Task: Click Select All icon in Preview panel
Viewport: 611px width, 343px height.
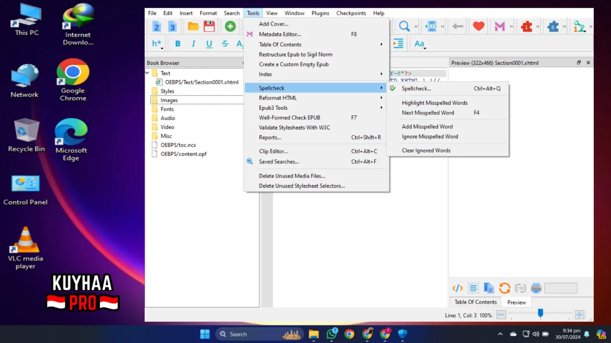Action: 473,288
